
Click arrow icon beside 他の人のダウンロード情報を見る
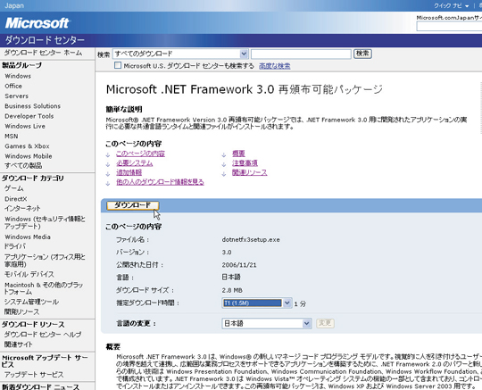pyautogui.click(x=108, y=184)
